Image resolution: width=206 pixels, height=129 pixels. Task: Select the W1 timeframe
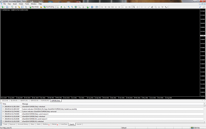(x=126, y=7)
